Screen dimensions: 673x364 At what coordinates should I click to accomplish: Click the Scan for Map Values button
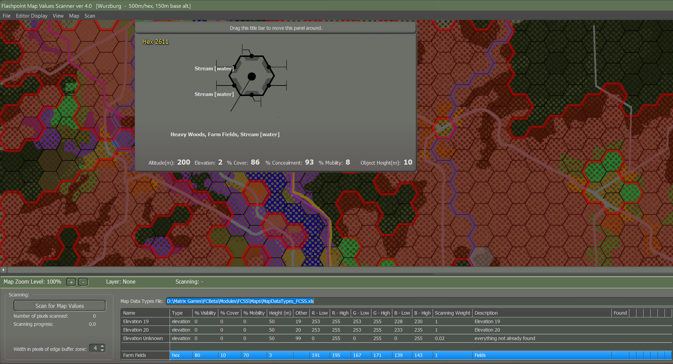coord(60,306)
